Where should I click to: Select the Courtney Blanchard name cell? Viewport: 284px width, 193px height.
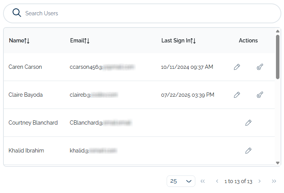pyautogui.click(x=33, y=123)
